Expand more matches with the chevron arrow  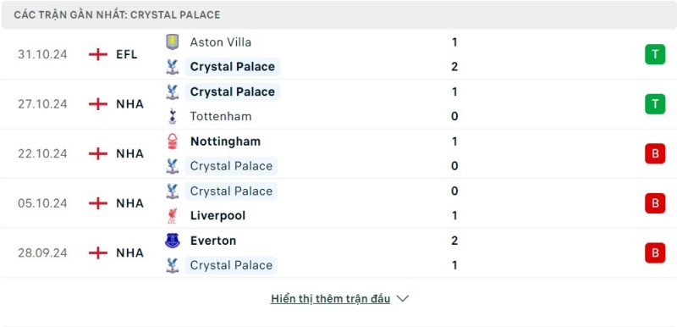[x=403, y=298]
